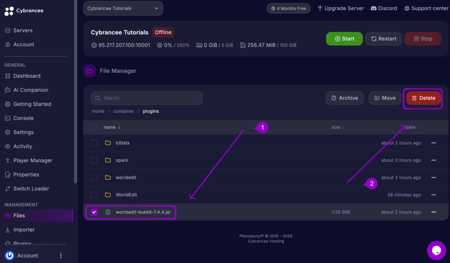Click the Player Manager icon

click(8, 161)
